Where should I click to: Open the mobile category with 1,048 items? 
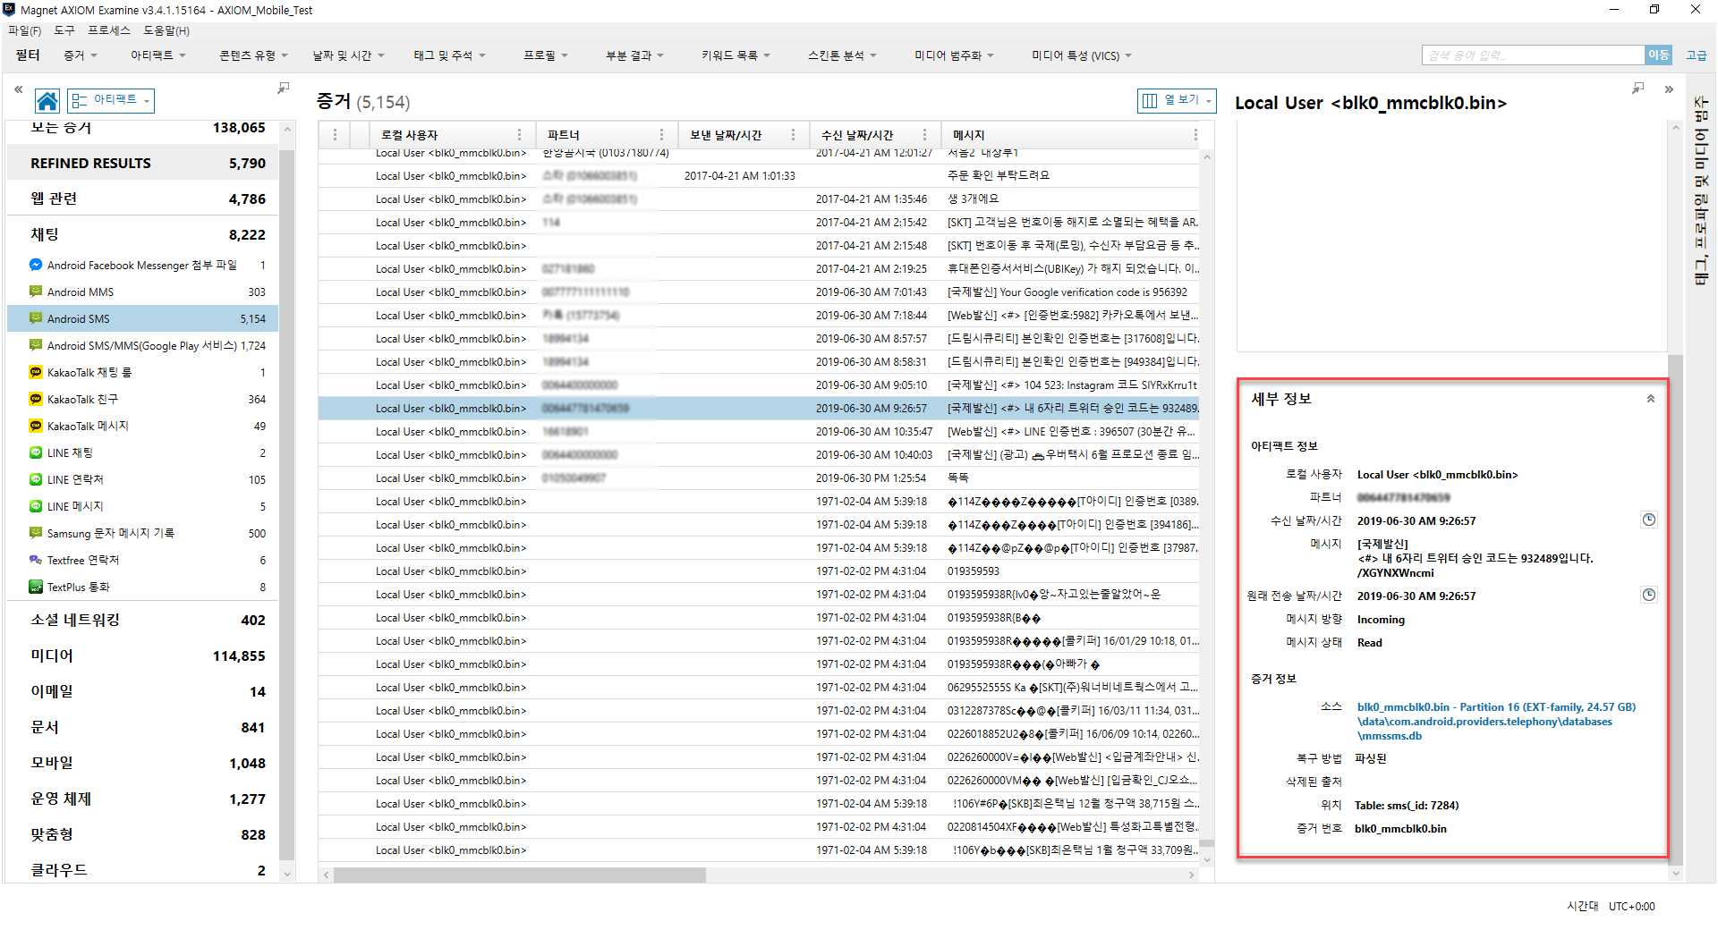pos(142,763)
